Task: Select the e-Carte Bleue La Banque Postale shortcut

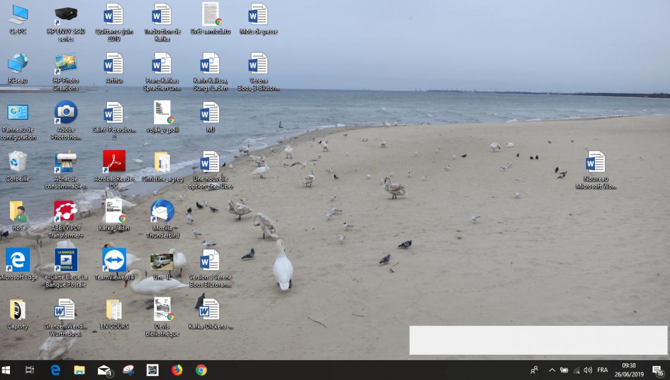Action: 66,269
